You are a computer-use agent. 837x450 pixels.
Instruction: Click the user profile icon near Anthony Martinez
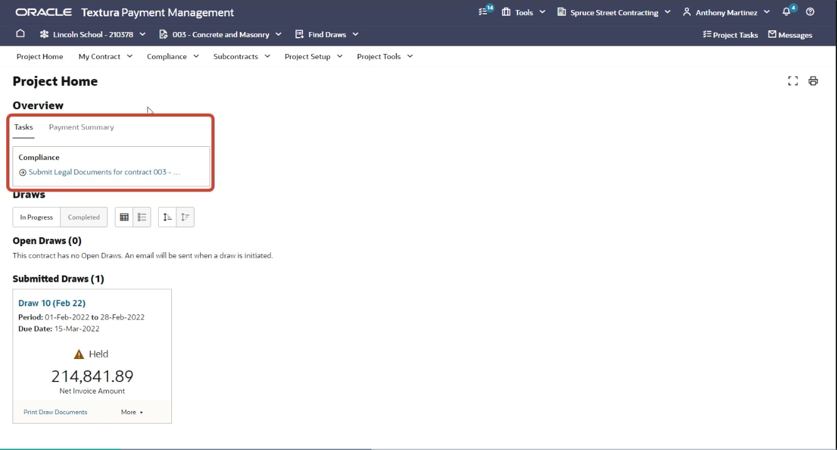687,12
